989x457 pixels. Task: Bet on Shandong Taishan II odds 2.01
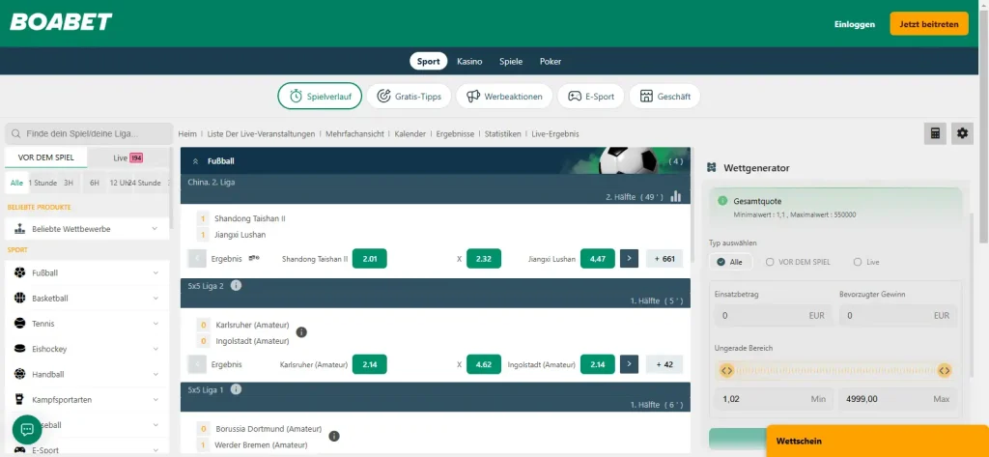click(x=370, y=258)
